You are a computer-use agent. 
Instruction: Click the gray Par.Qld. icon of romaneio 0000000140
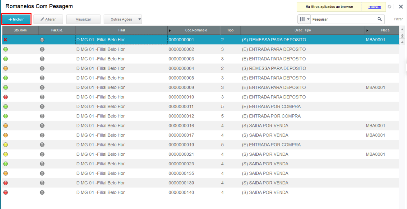42,192
